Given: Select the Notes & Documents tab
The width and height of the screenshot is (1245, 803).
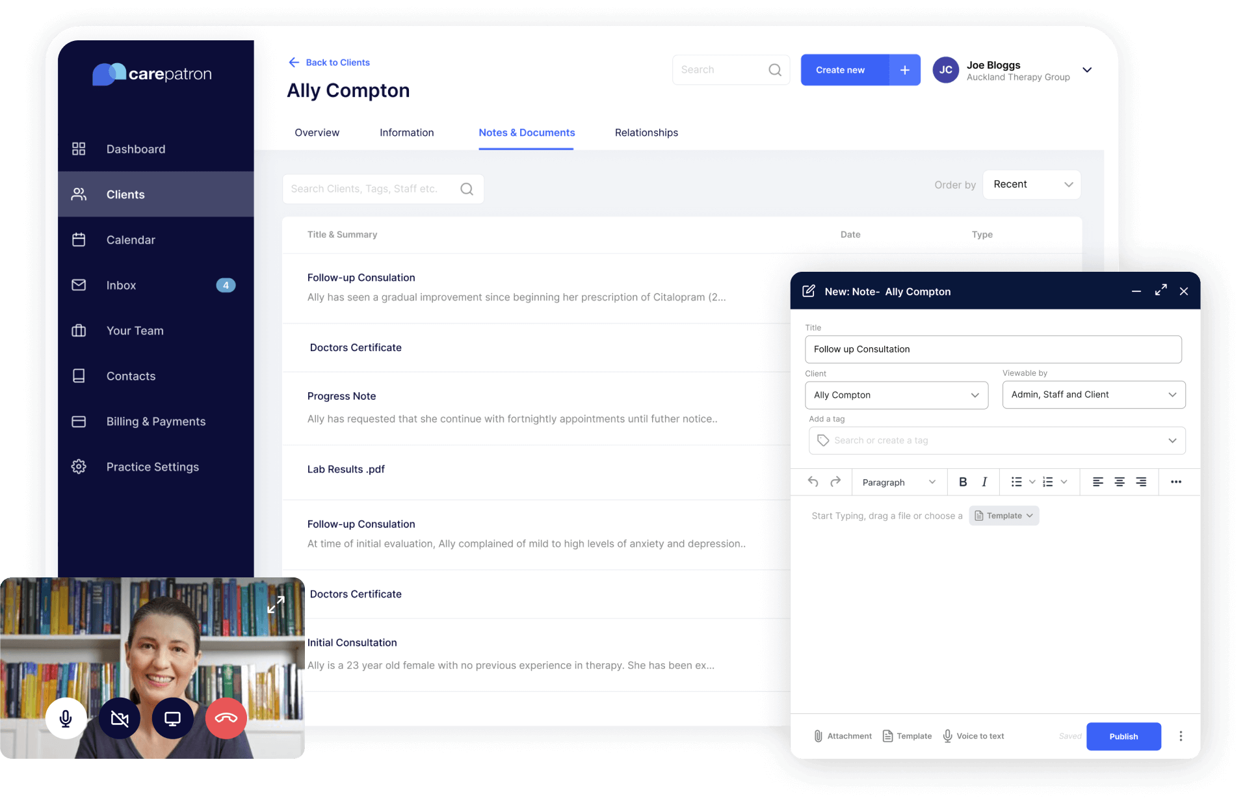Looking at the screenshot, I should [527, 133].
